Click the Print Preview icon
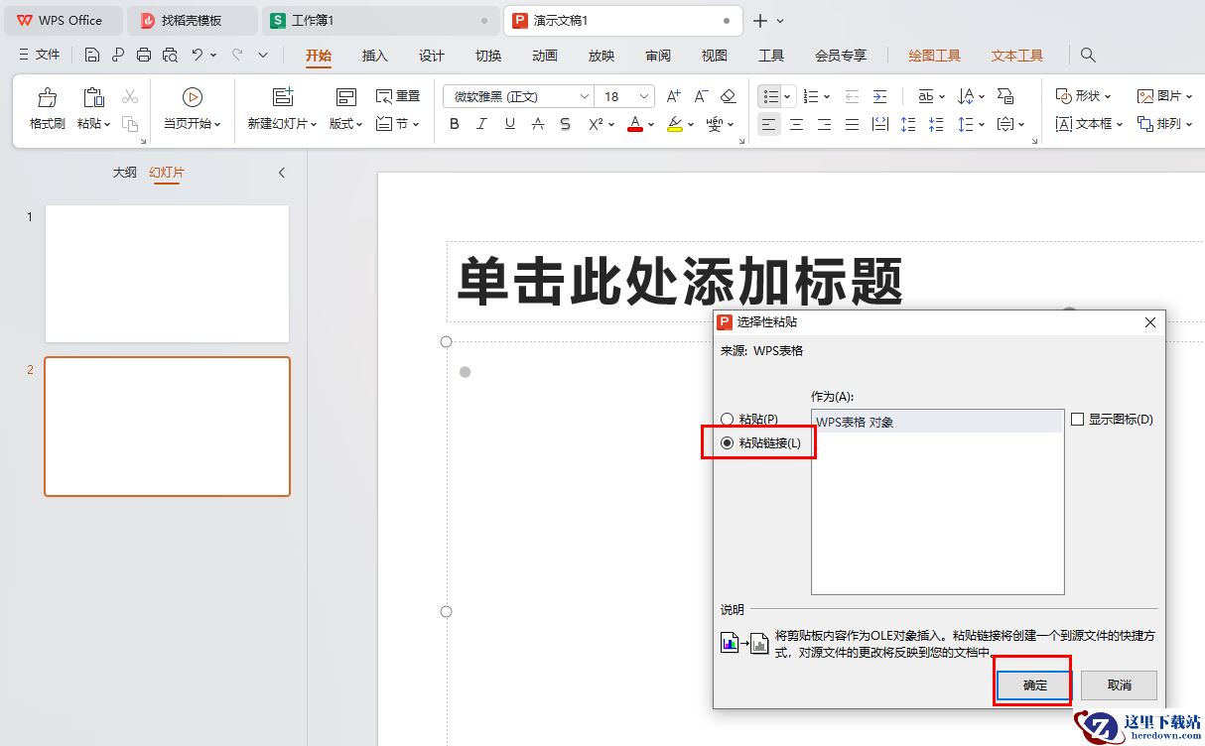The width and height of the screenshot is (1205, 746). point(170,55)
